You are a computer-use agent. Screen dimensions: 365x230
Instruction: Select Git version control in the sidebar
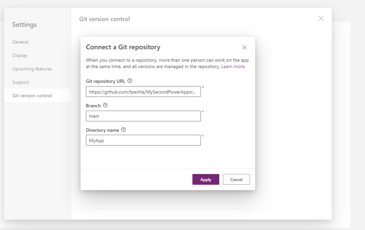32,96
